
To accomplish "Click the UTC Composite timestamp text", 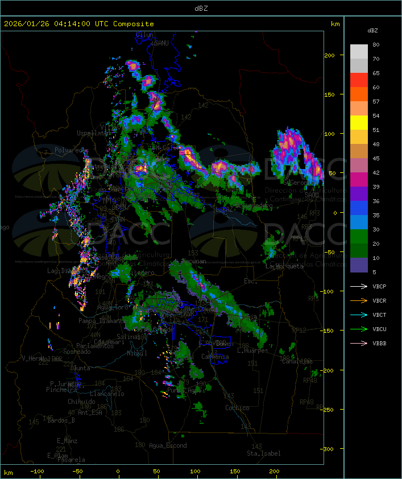I will pos(79,24).
